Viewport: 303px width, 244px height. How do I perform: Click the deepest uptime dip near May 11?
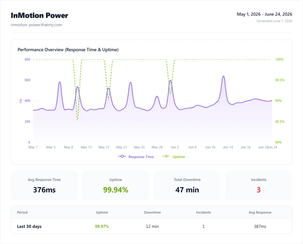77,120
